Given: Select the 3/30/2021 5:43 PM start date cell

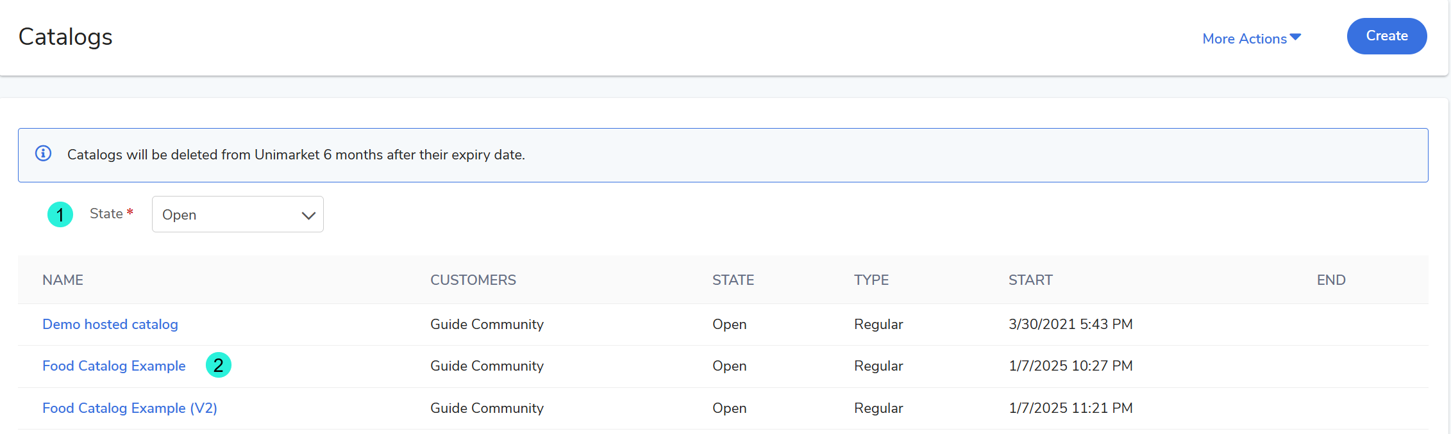Looking at the screenshot, I should coord(1070,324).
